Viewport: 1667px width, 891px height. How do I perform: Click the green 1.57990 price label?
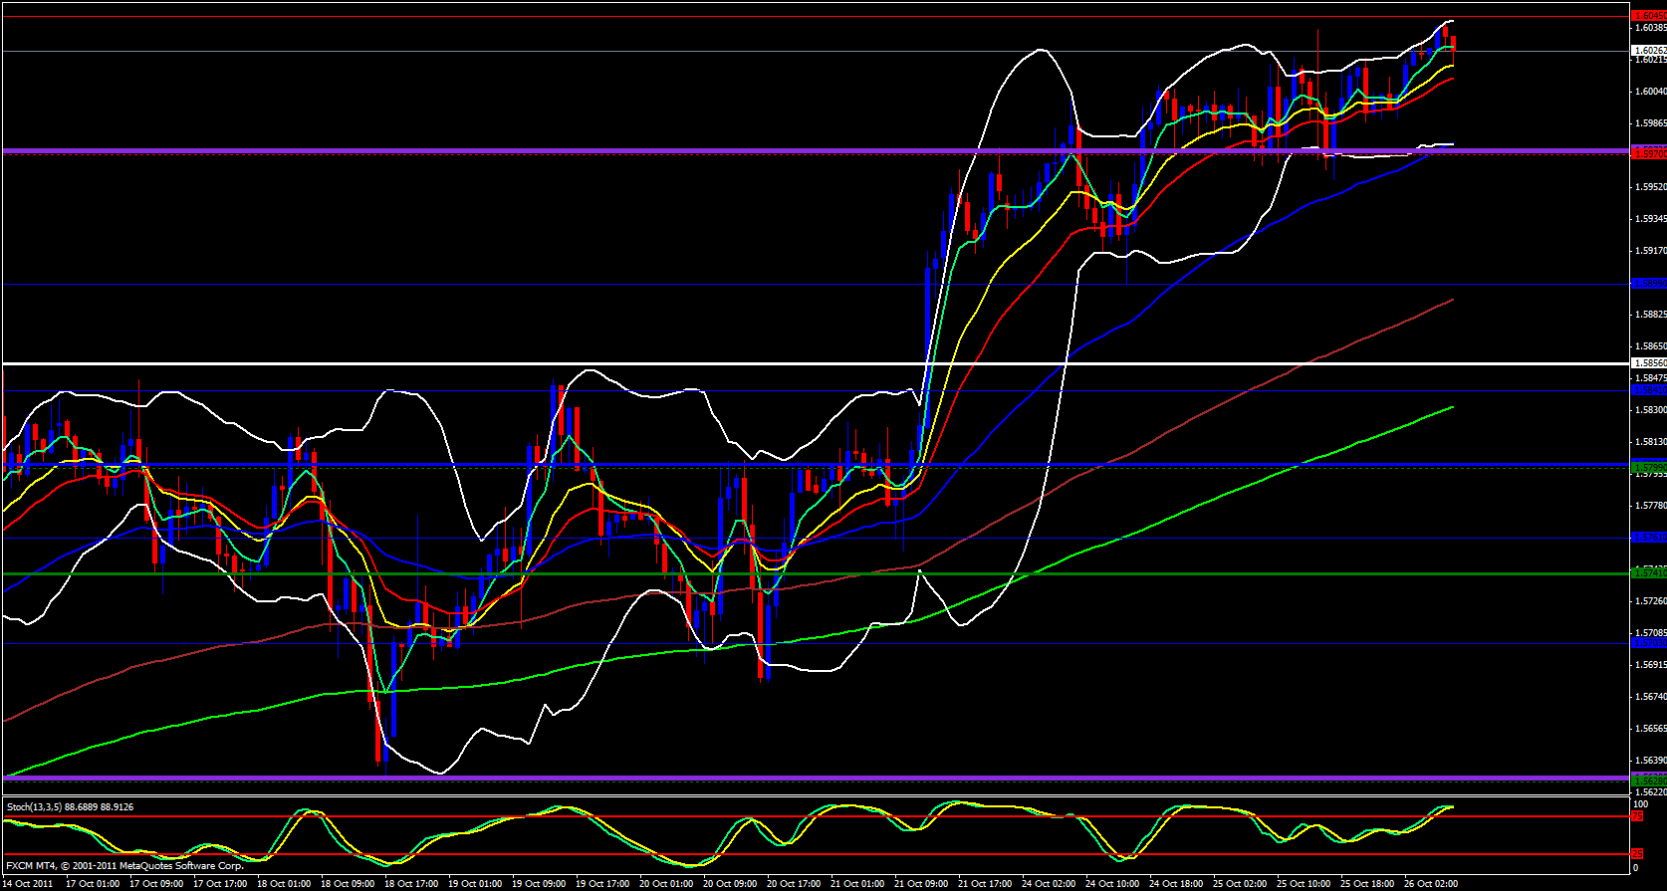coord(1648,466)
